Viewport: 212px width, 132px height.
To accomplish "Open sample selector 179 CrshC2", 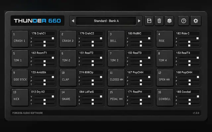I will tap(90, 33).
